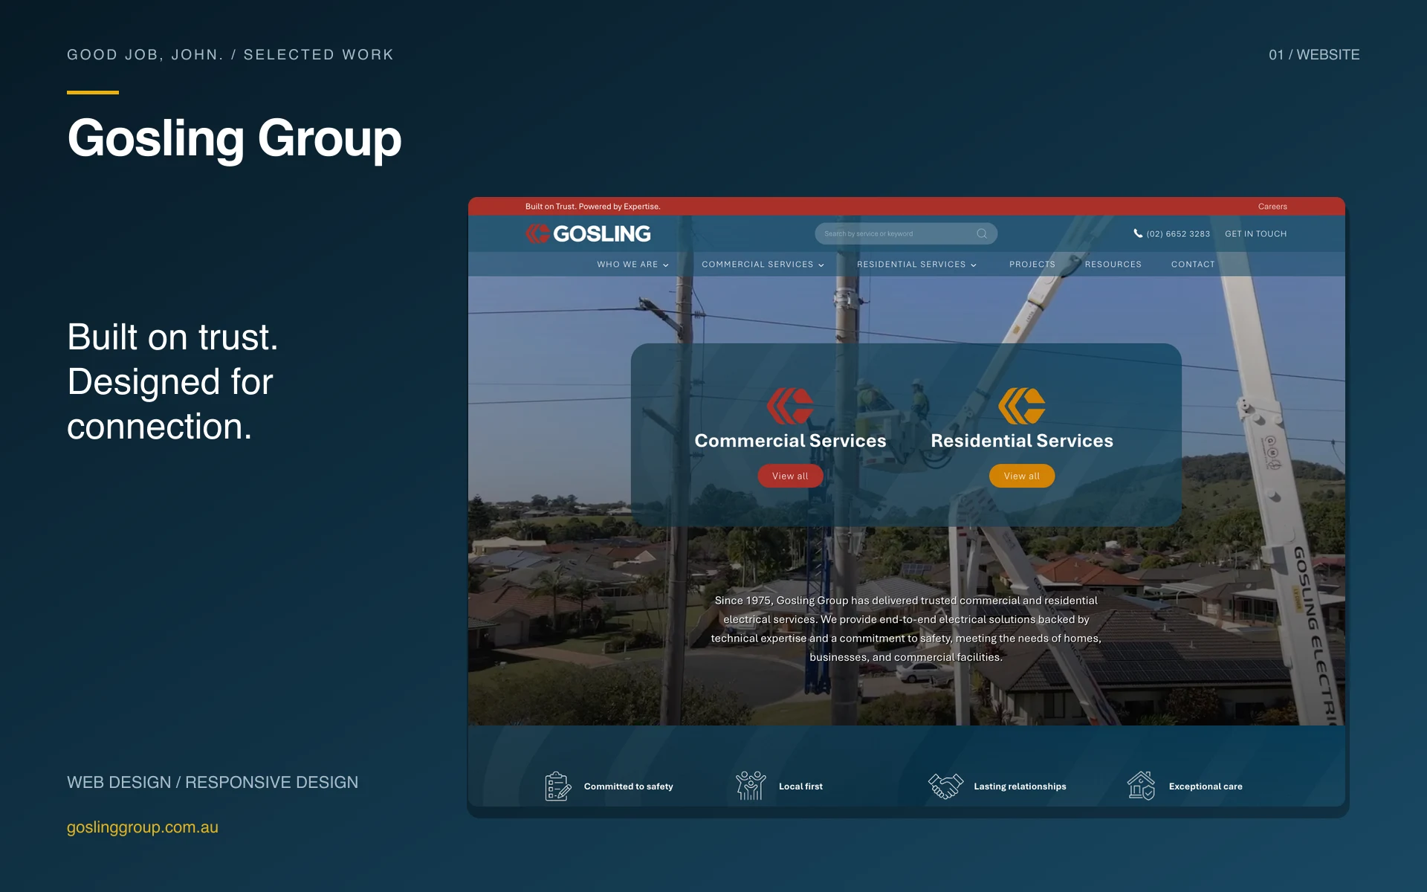Click the Committed to safety clipboard icon
This screenshot has height=892, width=1427.
(558, 786)
